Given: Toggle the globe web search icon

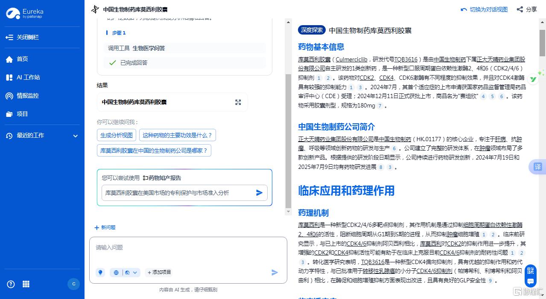Looking at the screenshot, I should 116,272.
